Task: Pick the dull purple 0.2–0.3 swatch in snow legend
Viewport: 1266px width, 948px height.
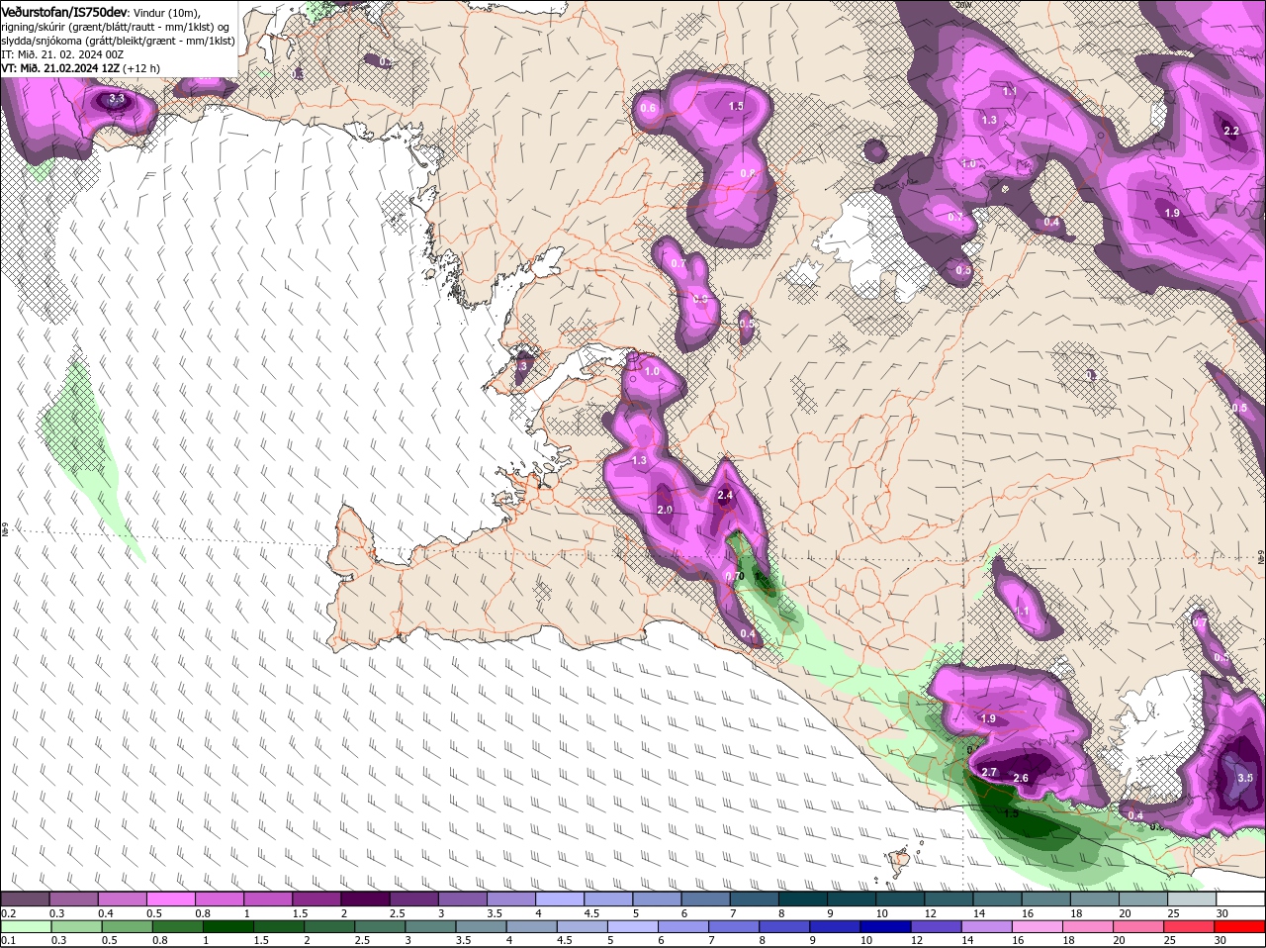Action: point(25,900)
